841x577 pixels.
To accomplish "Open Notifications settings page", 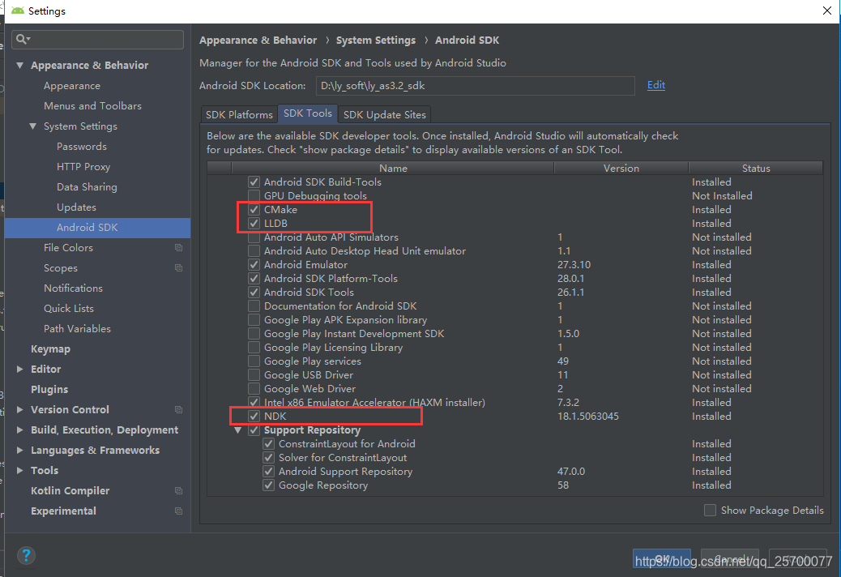I will point(74,288).
